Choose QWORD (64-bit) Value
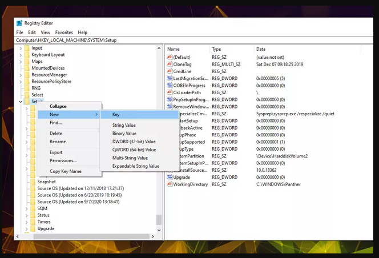This screenshot has height=258, width=379. pos(139,150)
